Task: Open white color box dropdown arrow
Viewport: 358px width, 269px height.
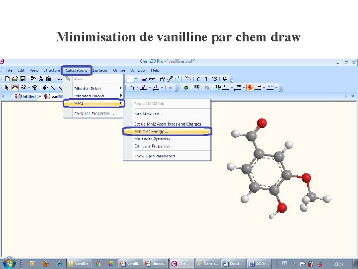Action: 136,79
